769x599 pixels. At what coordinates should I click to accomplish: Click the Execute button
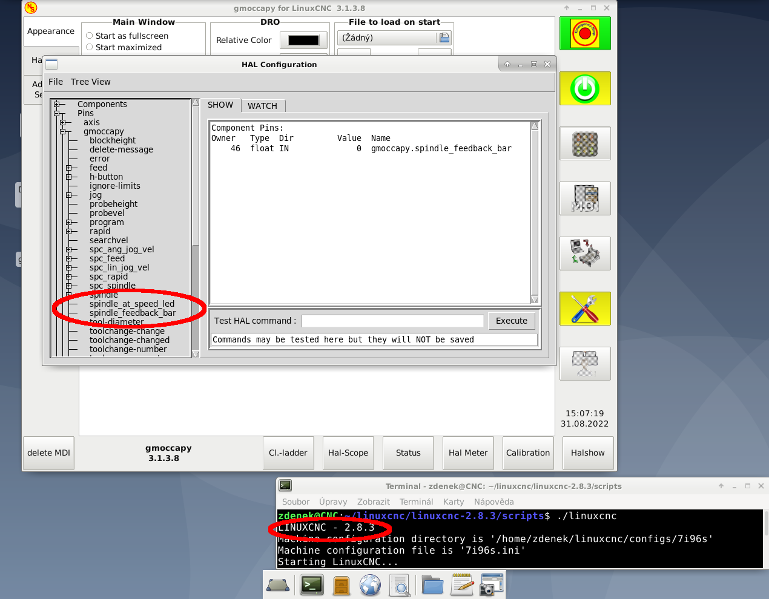click(512, 321)
